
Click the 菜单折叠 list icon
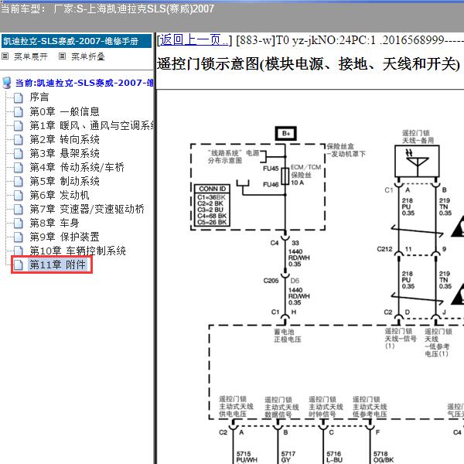(62, 56)
